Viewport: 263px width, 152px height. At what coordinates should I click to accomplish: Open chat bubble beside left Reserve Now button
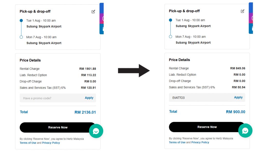[96, 131]
